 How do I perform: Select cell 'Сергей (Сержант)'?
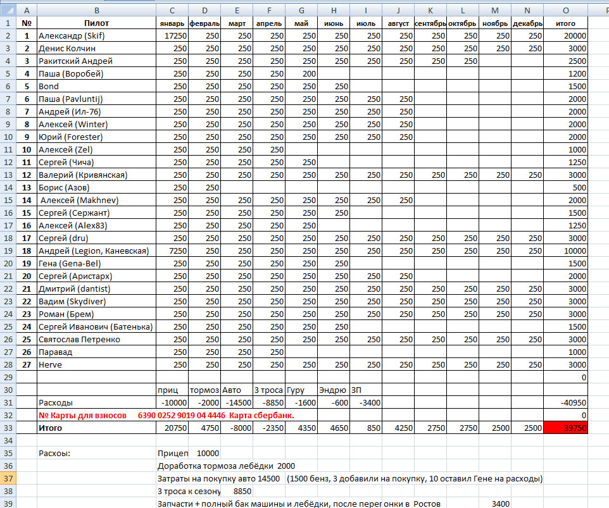96,213
